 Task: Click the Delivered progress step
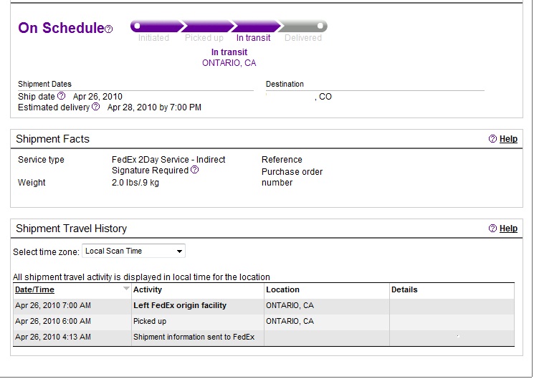[303, 38]
